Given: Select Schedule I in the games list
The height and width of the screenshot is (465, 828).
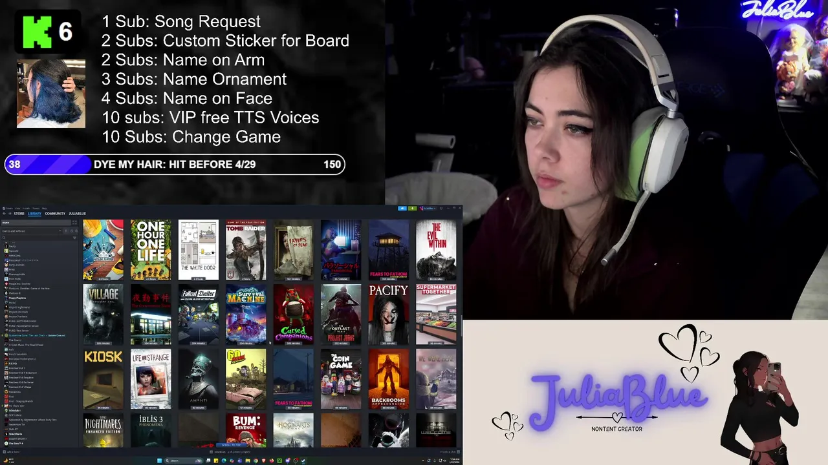Looking at the screenshot, I should [13, 410].
